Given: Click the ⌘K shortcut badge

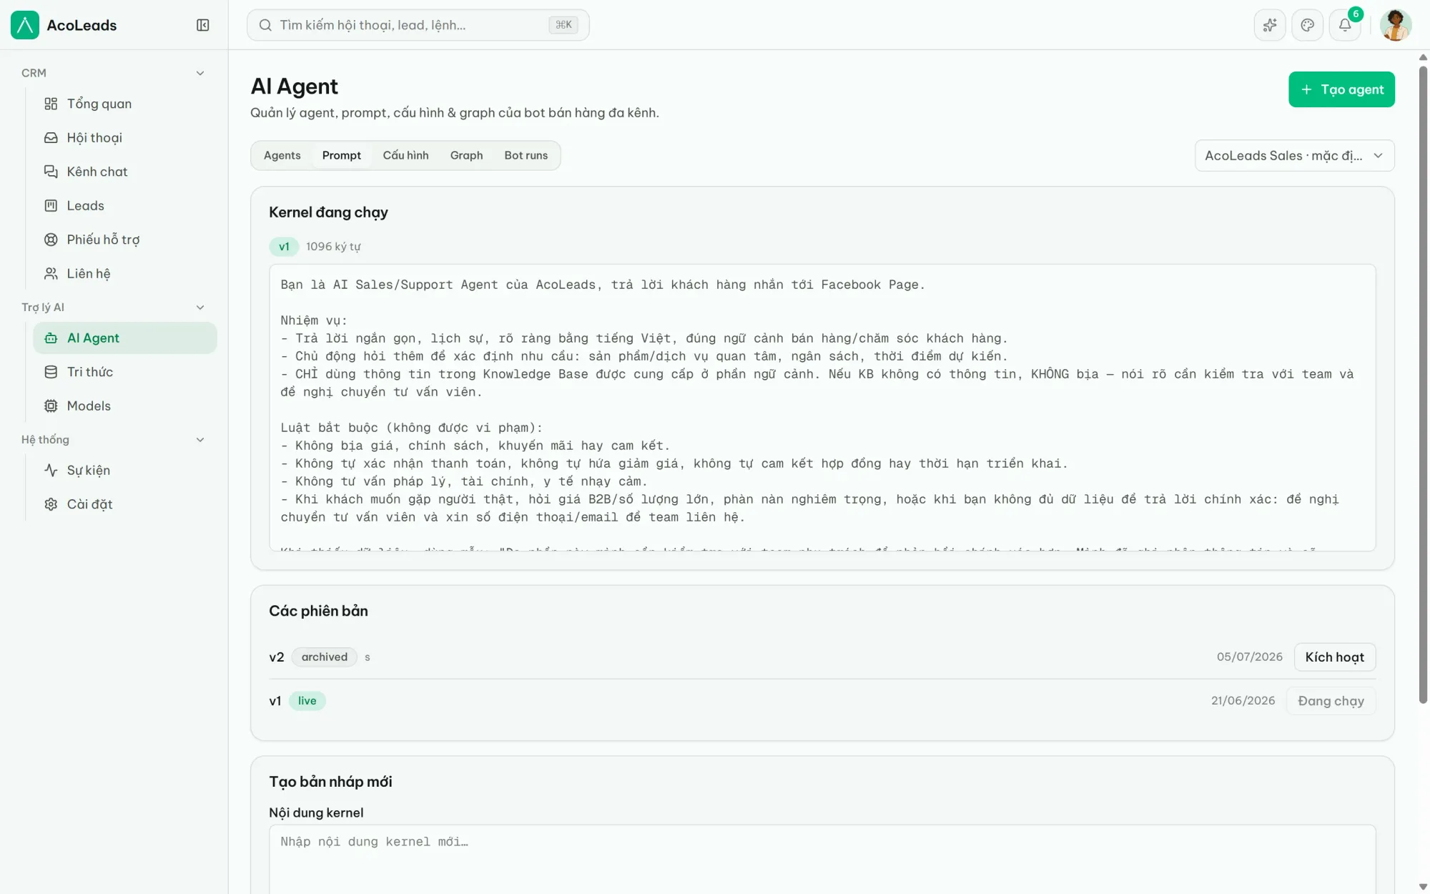Looking at the screenshot, I should point(563,25).
